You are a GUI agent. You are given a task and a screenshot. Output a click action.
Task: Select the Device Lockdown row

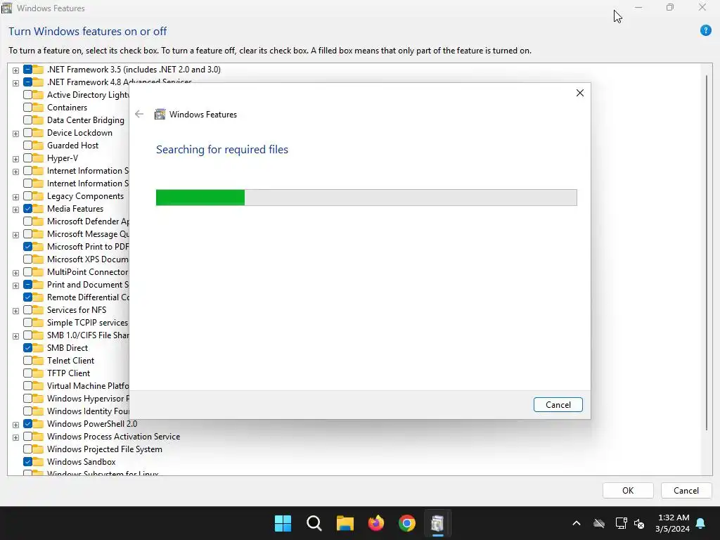tap(79, 133)
